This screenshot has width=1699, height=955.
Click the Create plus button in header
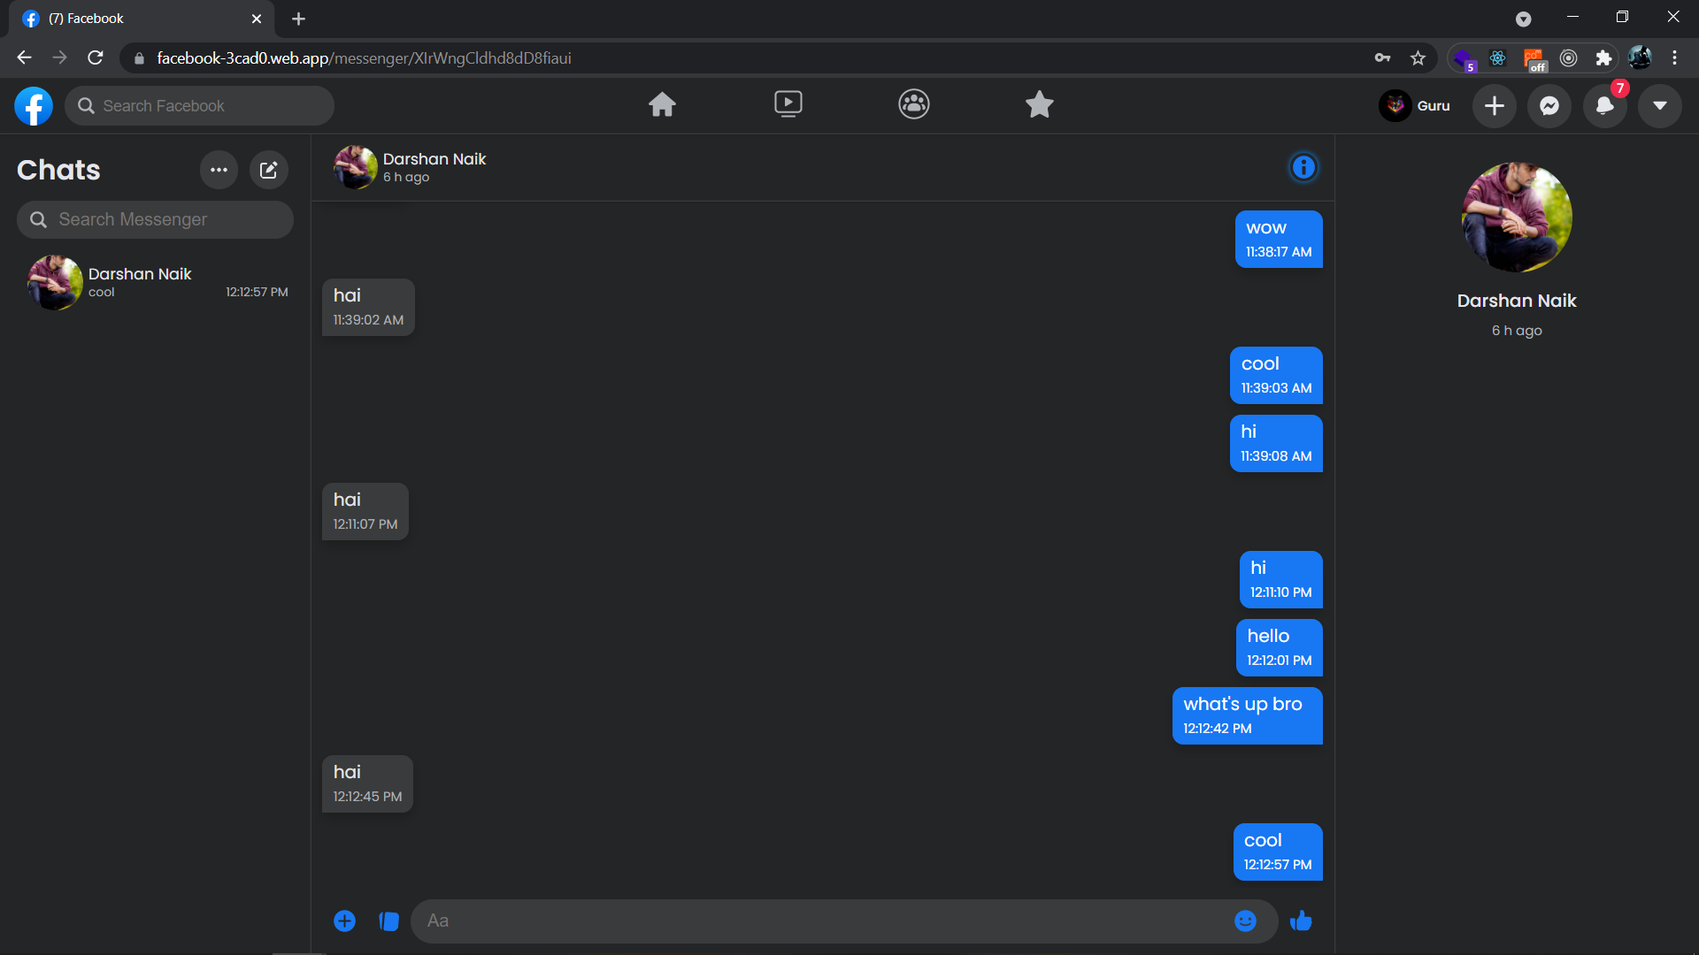tap(1495, 106)
